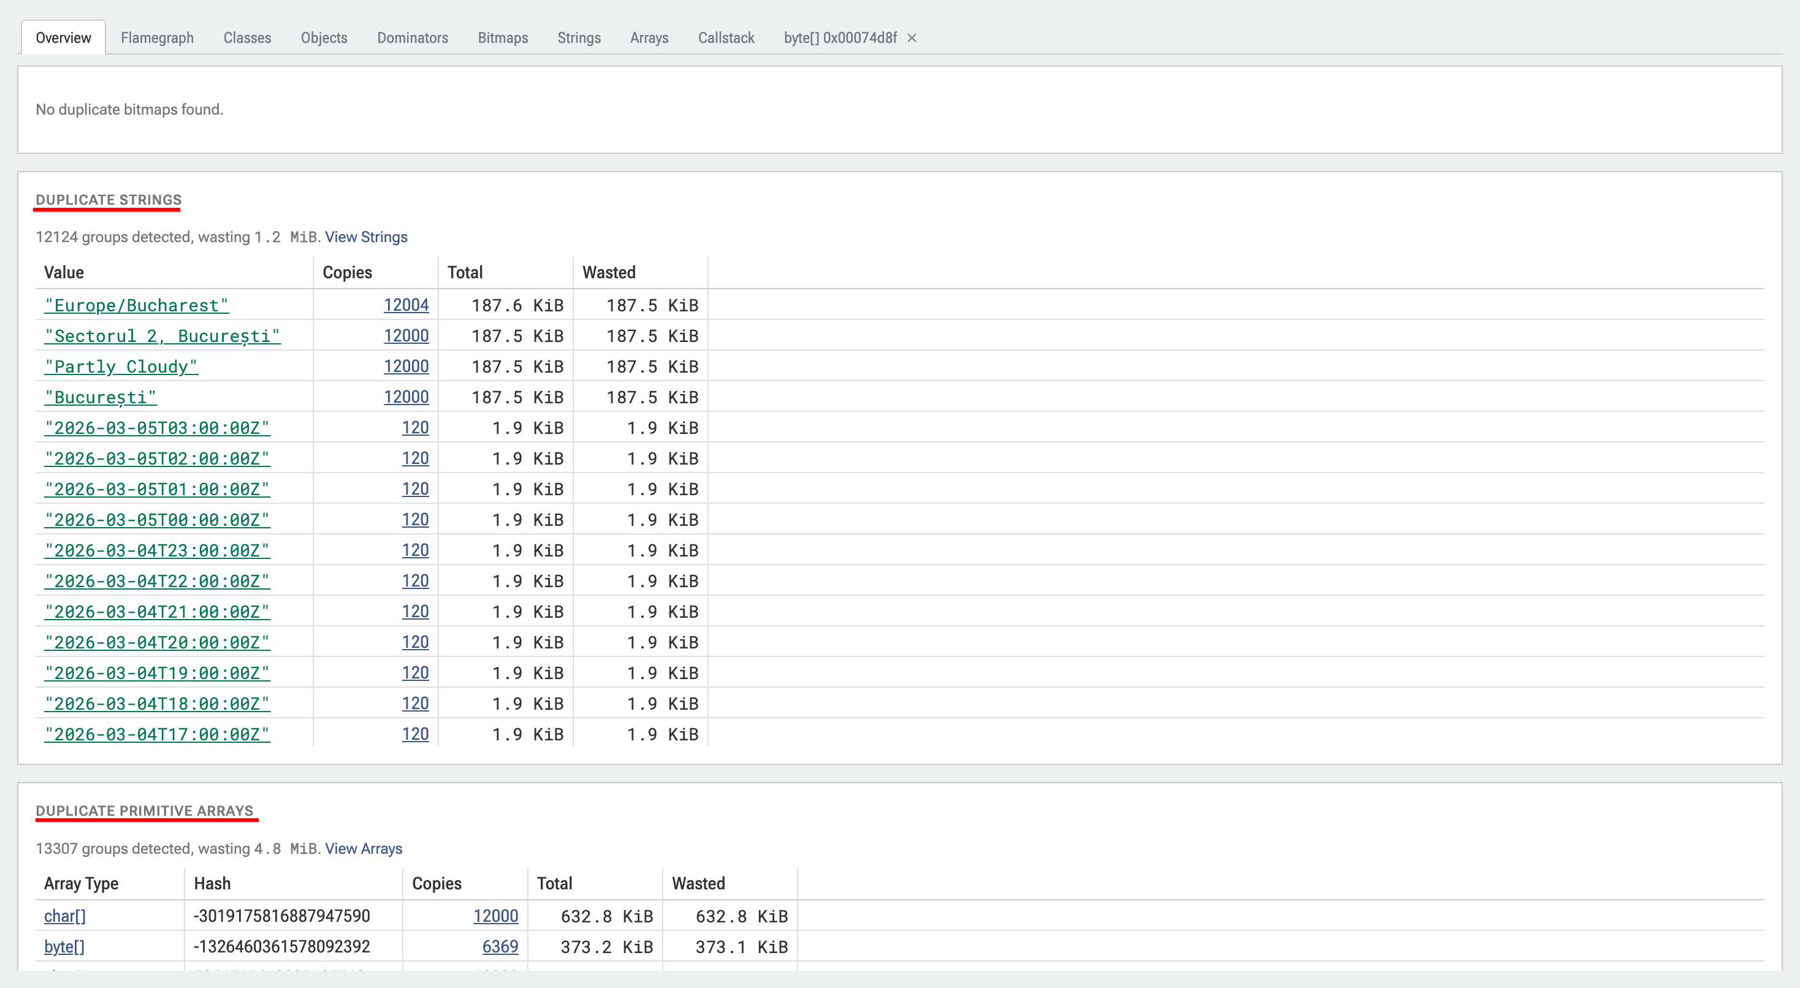Open the "Sectorul 2, București" string

click(x=162, y=336)
